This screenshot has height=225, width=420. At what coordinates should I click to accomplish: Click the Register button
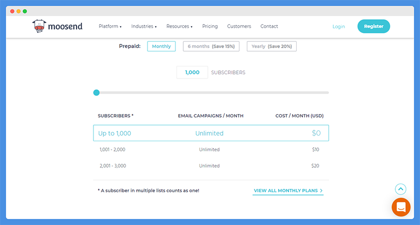pyautogui.click(x=374, y=26)
